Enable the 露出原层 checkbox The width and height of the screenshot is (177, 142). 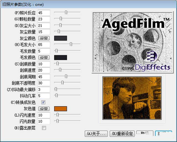44,128
